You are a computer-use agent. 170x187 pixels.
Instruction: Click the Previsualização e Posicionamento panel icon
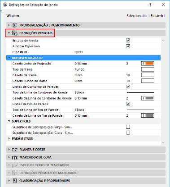15,25
